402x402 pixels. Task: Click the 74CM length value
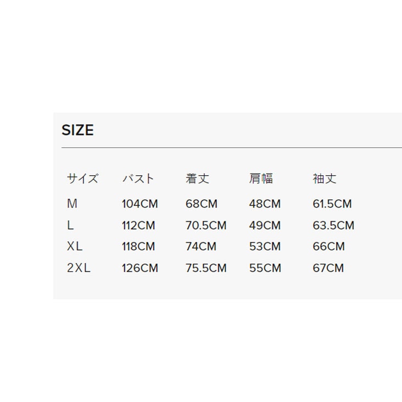tap(201, 247)
